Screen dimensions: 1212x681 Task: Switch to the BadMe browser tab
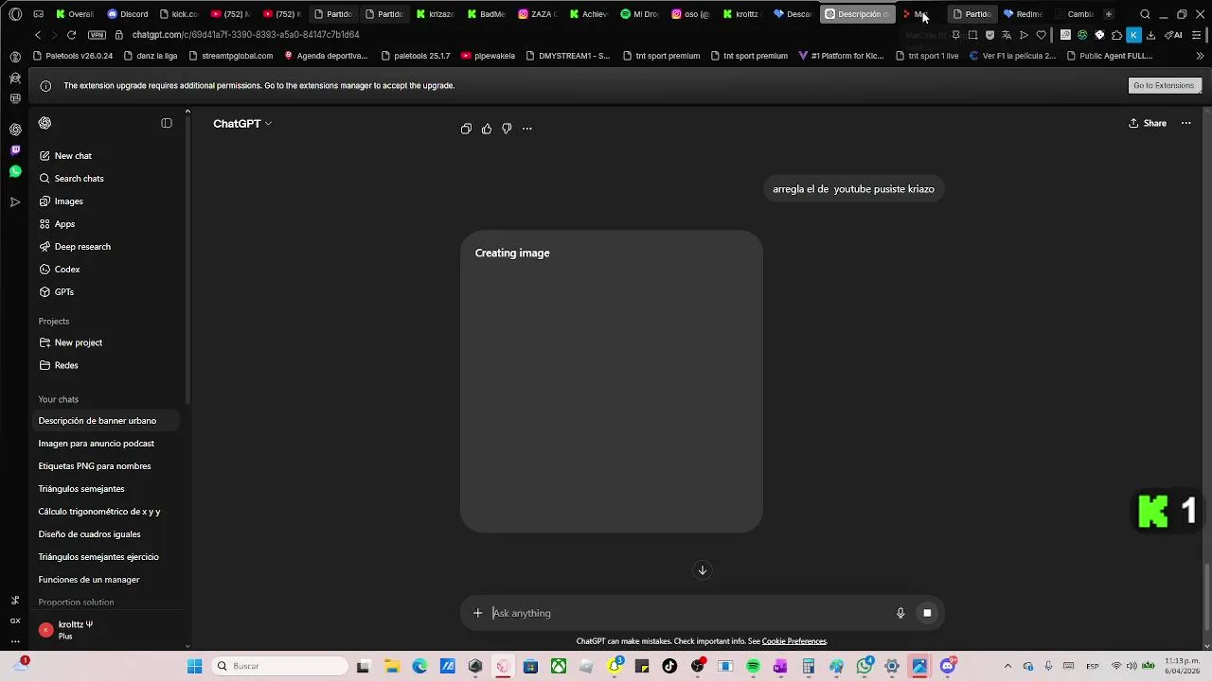[487, 14]
